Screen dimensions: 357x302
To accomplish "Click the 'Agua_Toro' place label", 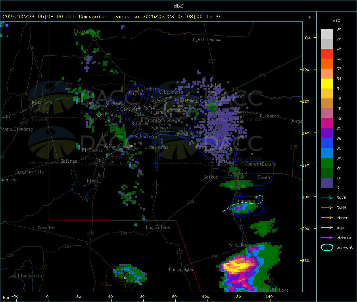I will (42, 102).
